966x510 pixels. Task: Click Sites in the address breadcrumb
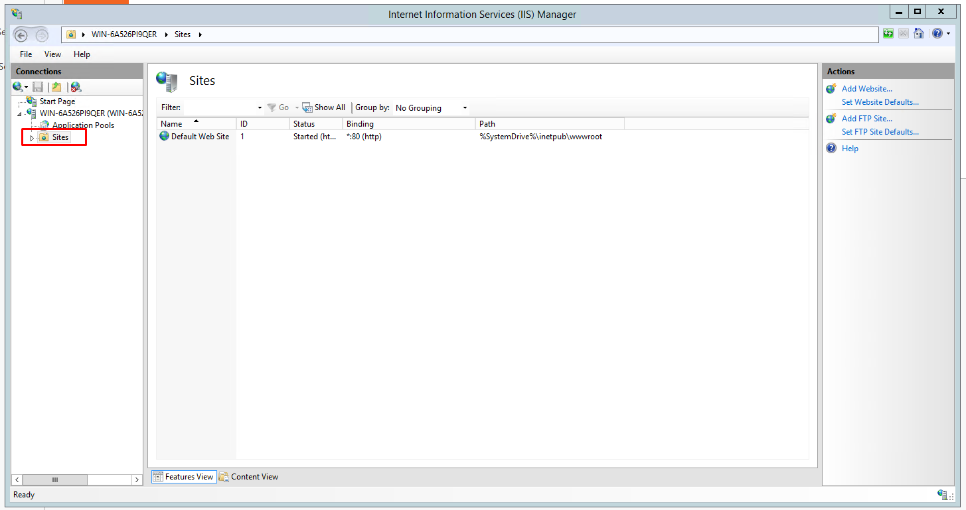pyautogui.click(x=183, y=34)
